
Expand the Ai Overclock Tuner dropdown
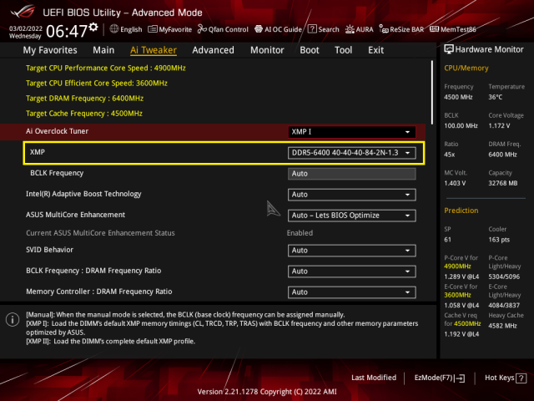[351, 132]
